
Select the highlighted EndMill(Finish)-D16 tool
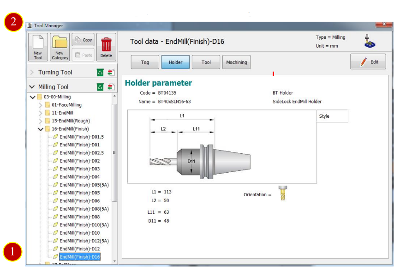tap(79, 257)
